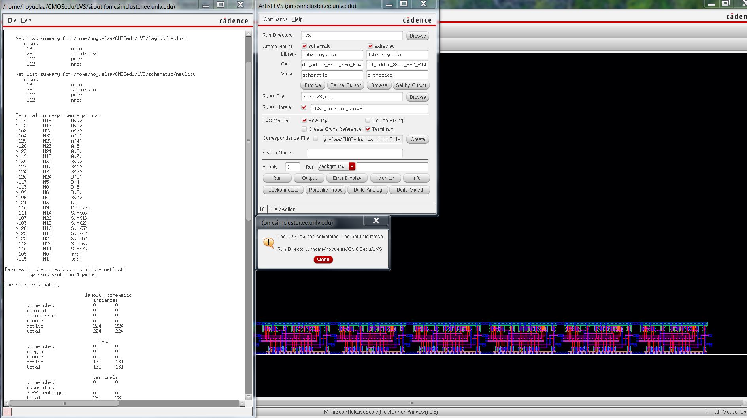Enable the Correspondence File checkbox
The height and width of the screenshot is (418, 747).
[x=316, y=138]
